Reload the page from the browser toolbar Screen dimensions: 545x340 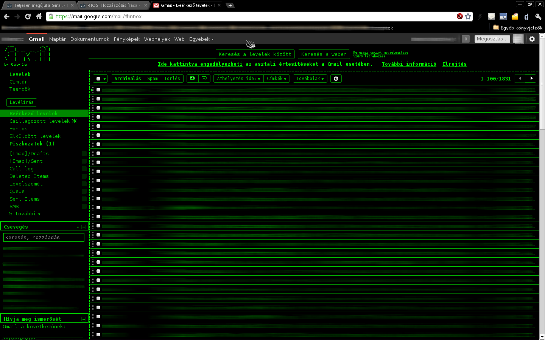point(28,17)
